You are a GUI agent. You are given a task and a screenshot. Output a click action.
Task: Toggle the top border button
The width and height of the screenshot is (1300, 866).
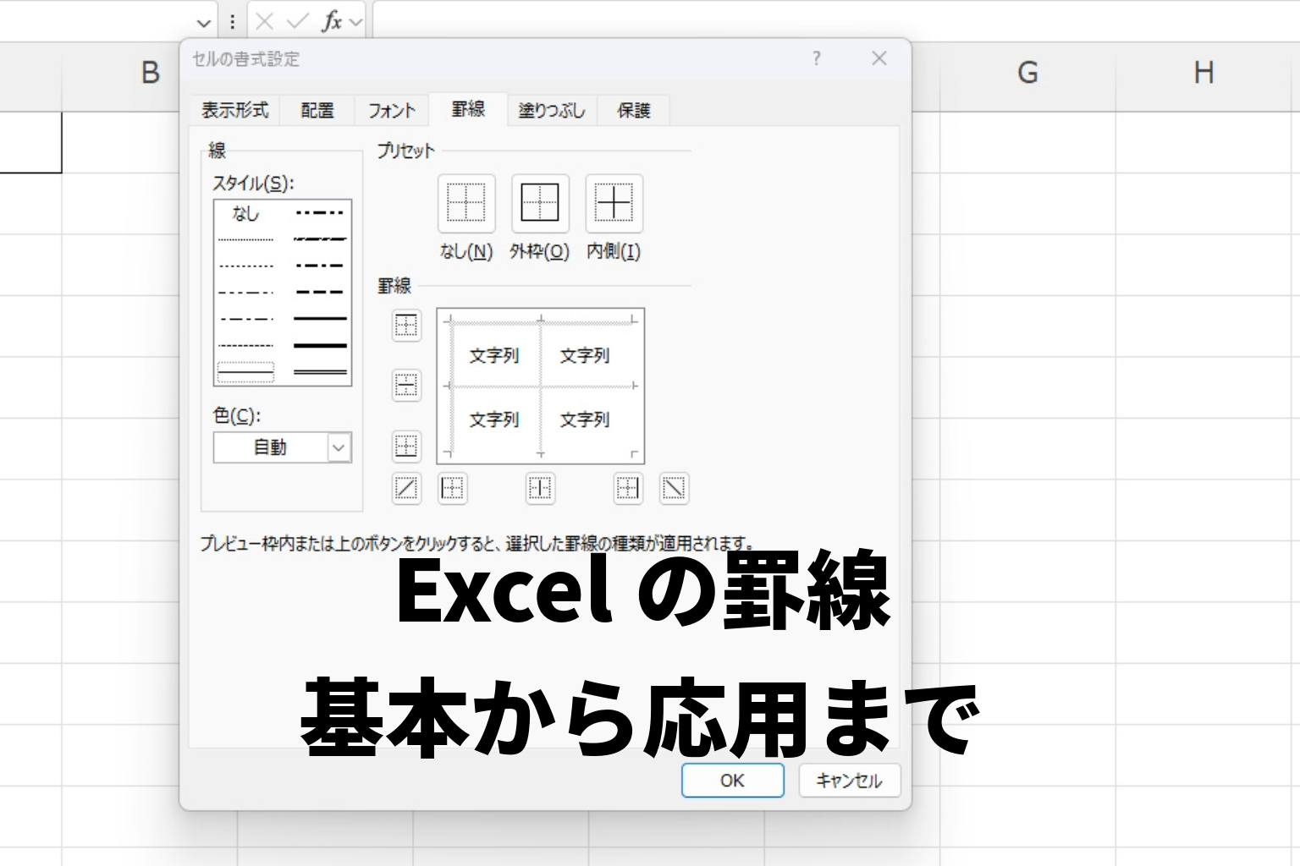click(406, 326)
